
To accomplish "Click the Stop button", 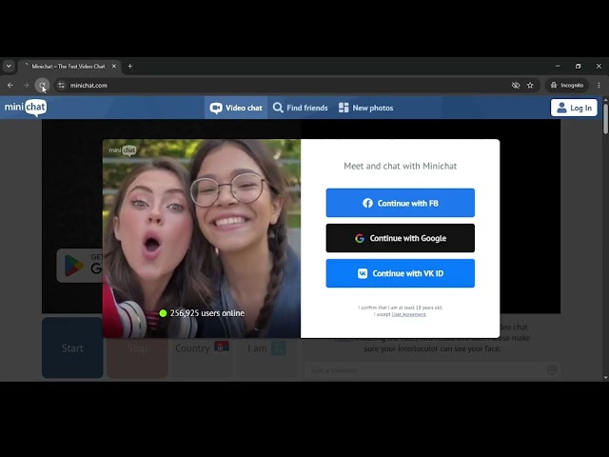I will click(137, 358).
